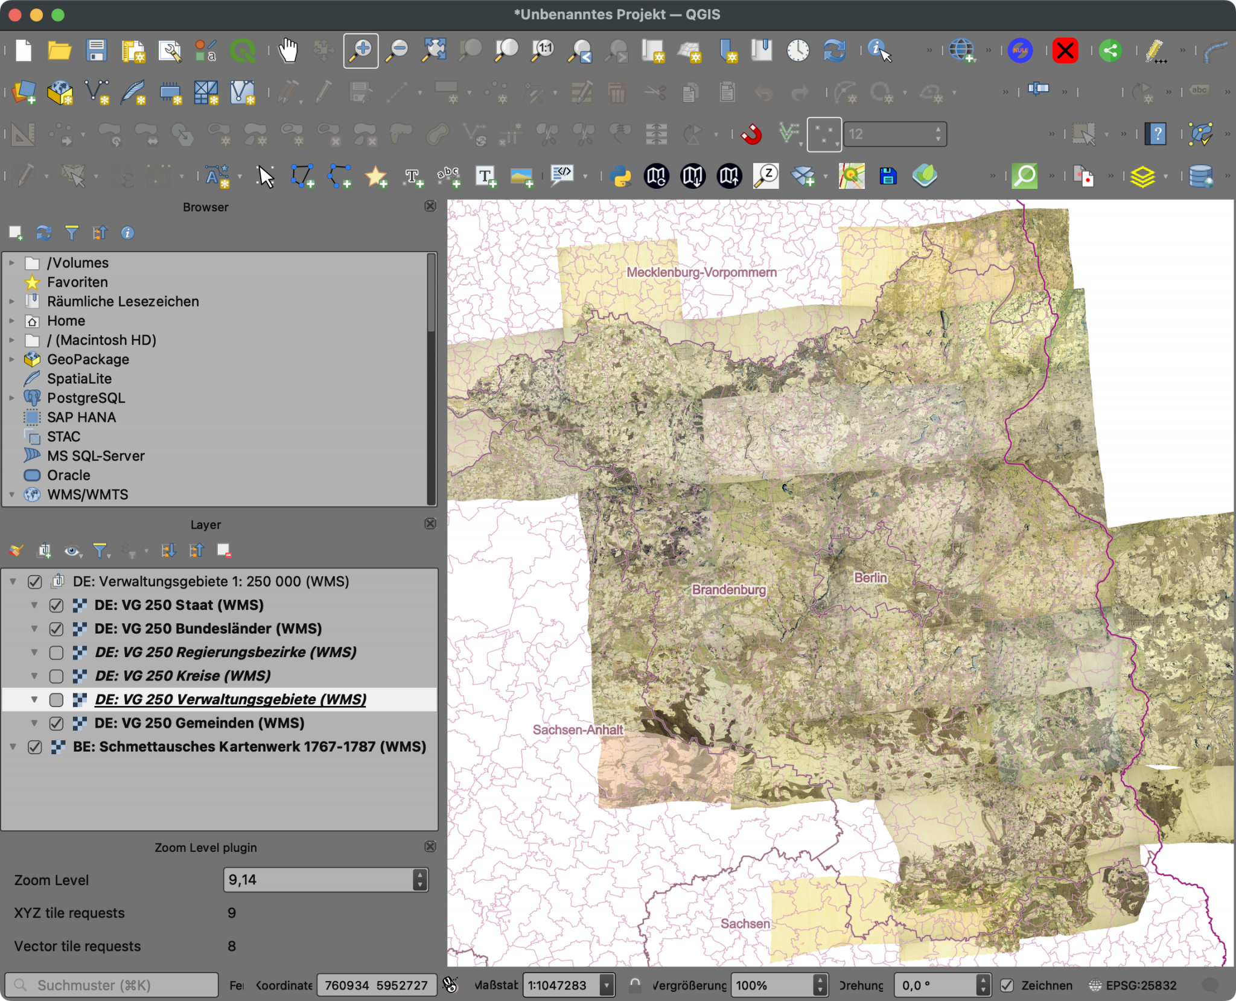Click the filter icon in Browser panel
Image resolution: width=1236 pixels, height=1001 pixels.
tap(71, 233)
